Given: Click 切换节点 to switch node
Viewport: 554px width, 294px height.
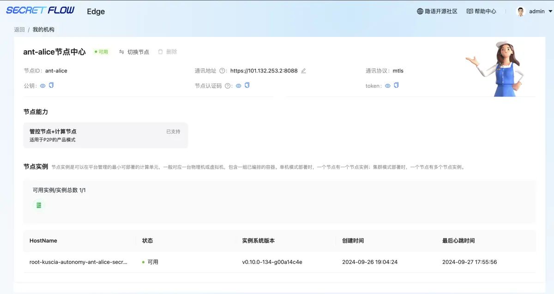Looking at the screenshot, I should tap(134, 52).
